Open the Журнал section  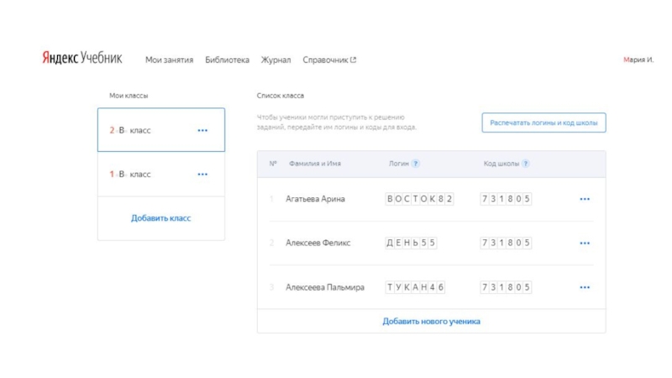point(276,60)
